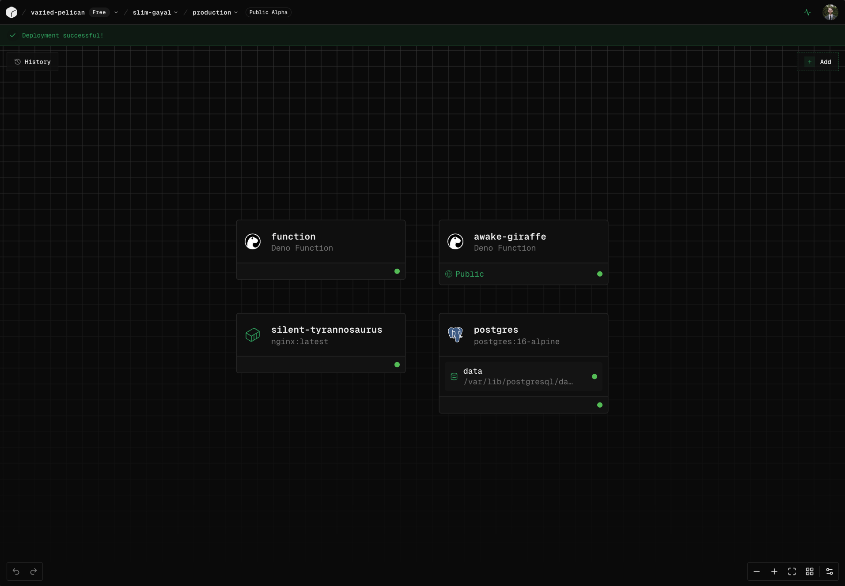
Task: Expand the production environment dropdown
Action: pos(237,12)
